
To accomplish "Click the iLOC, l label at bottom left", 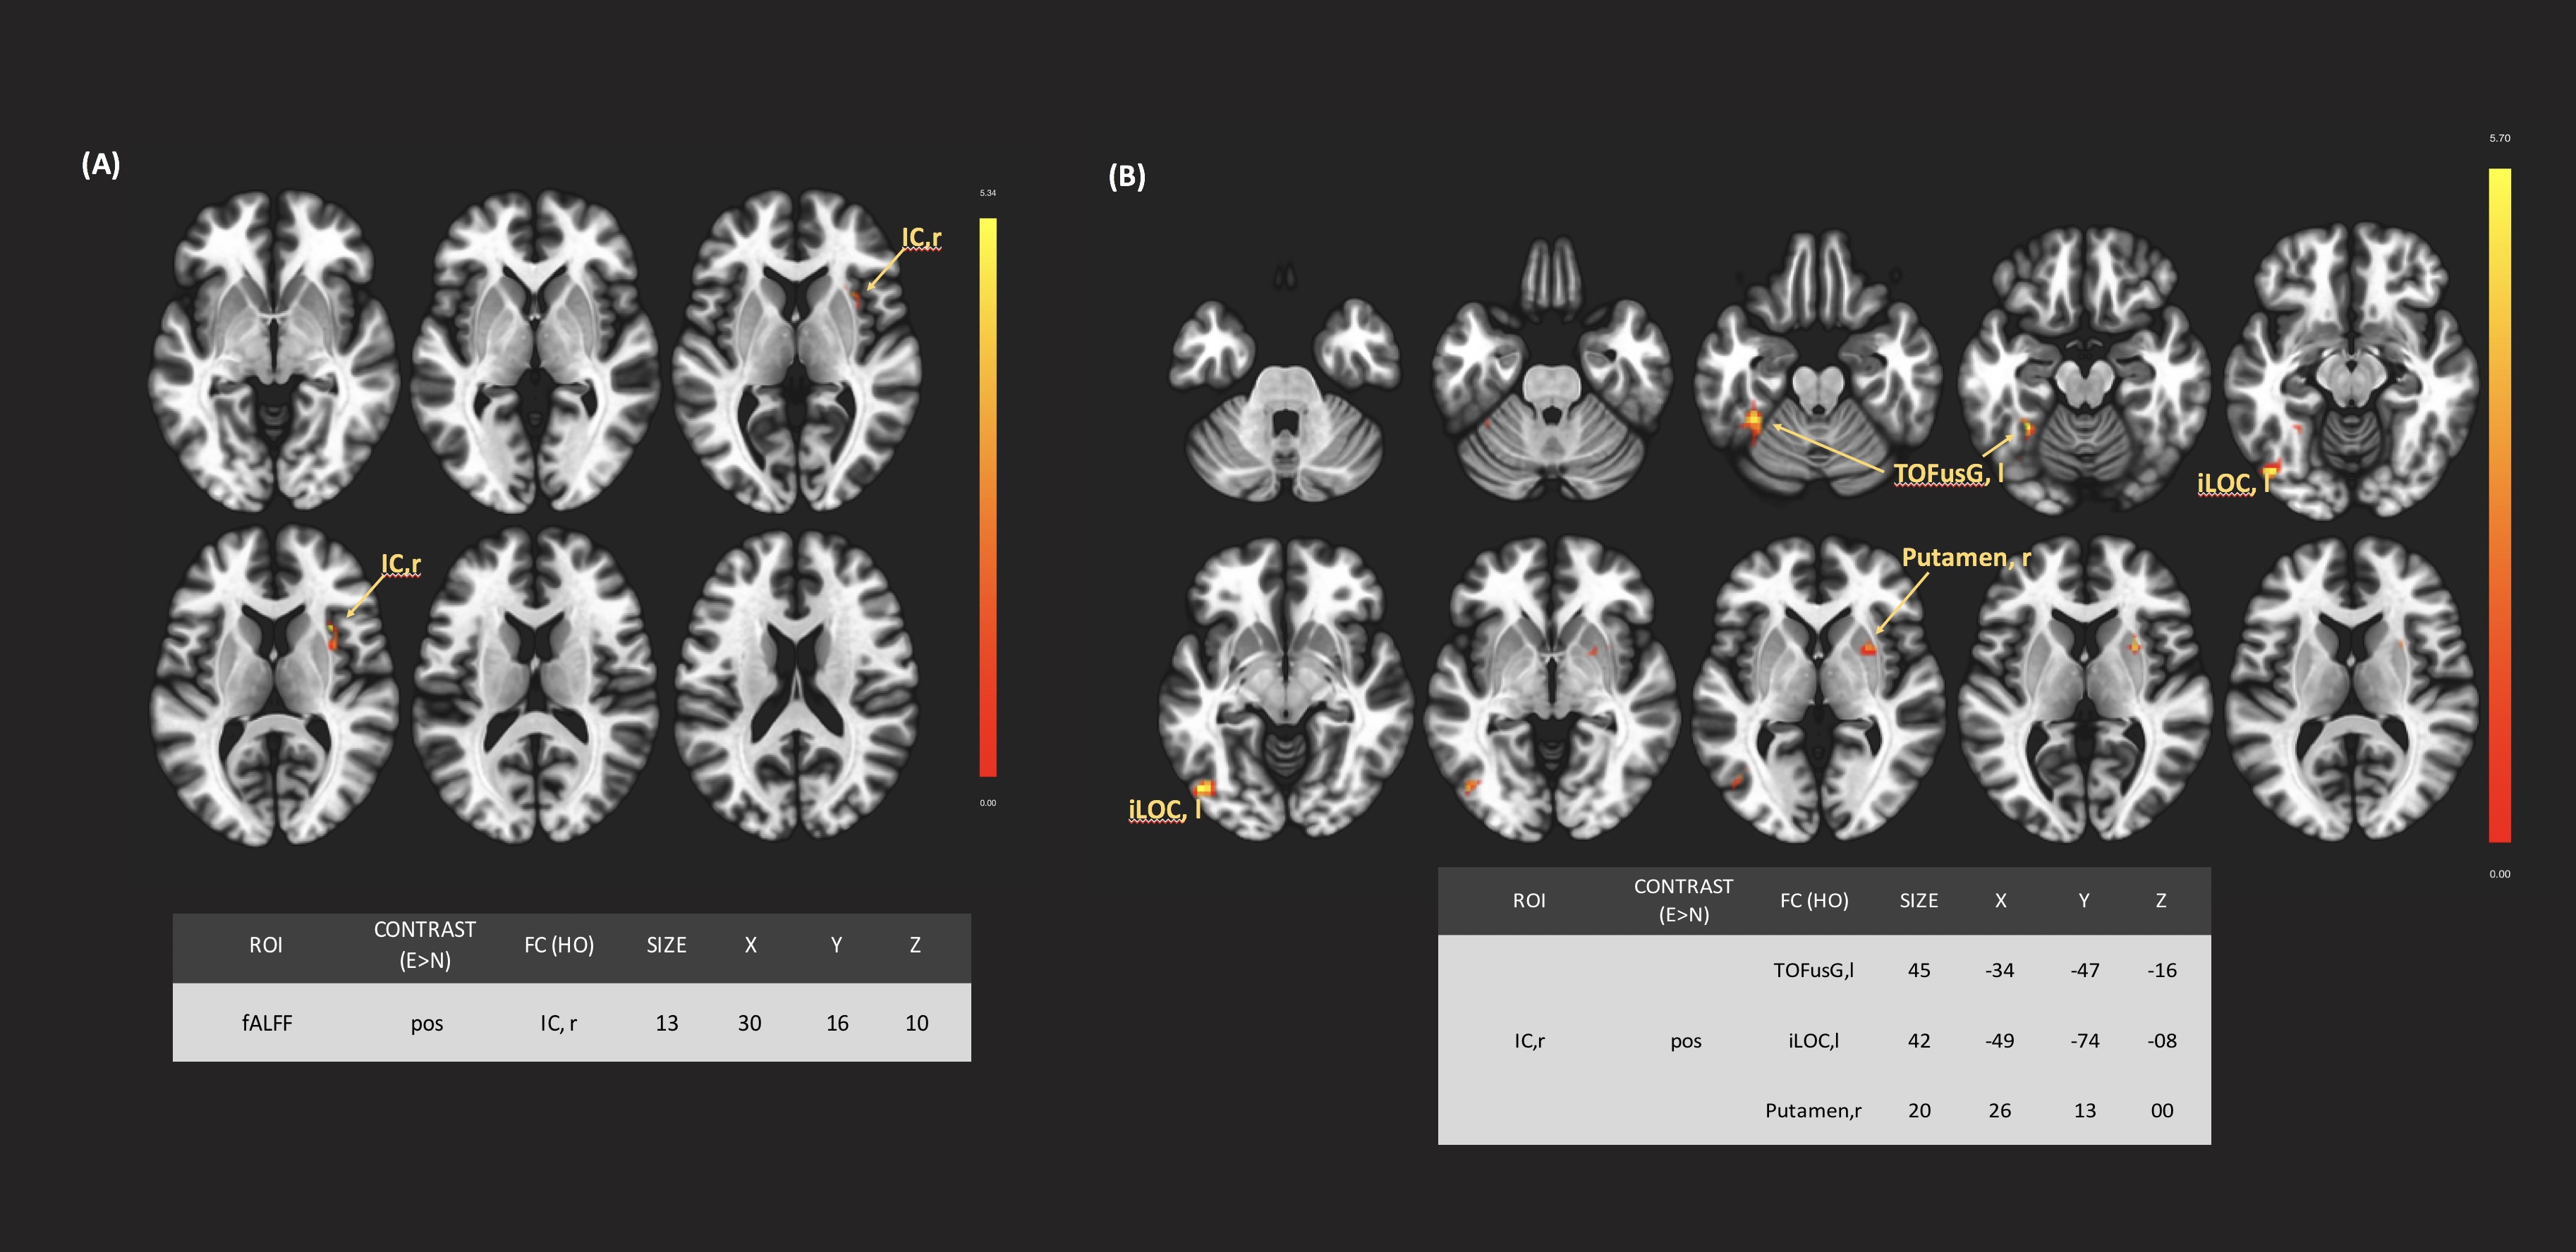I will coord(1164,809).
